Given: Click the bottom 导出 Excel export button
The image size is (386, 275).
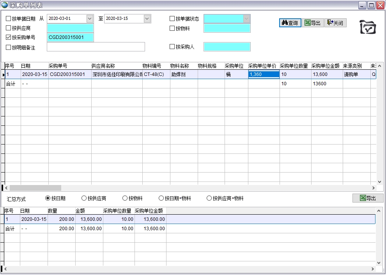Looking at the screenshot, I should (x=368, y=198).
